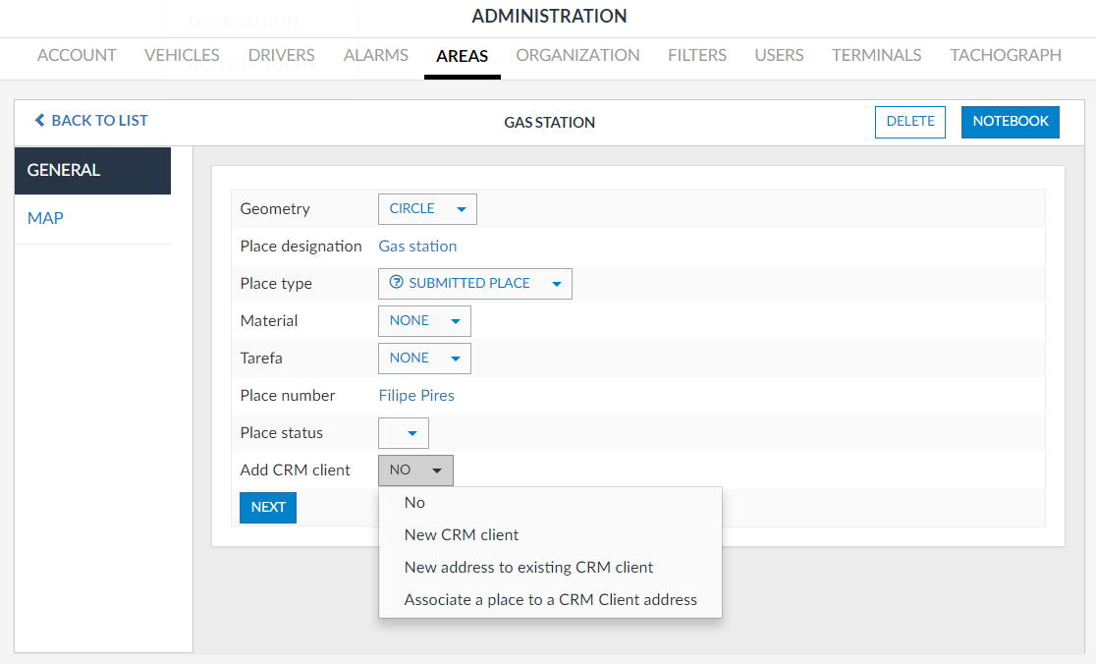Open the empty Place status dropdown
1096x664 pixels.
click(x=404, y=433)
